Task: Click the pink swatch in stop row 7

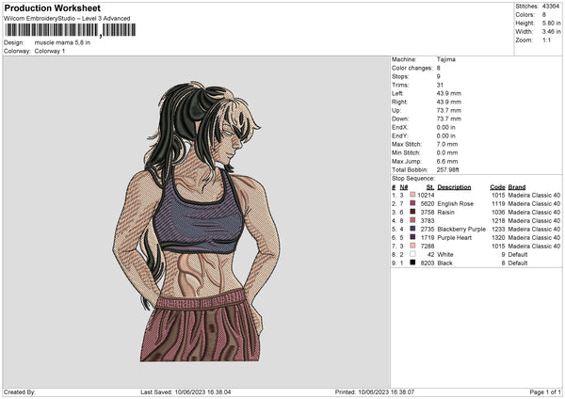Action: point(412,246)
